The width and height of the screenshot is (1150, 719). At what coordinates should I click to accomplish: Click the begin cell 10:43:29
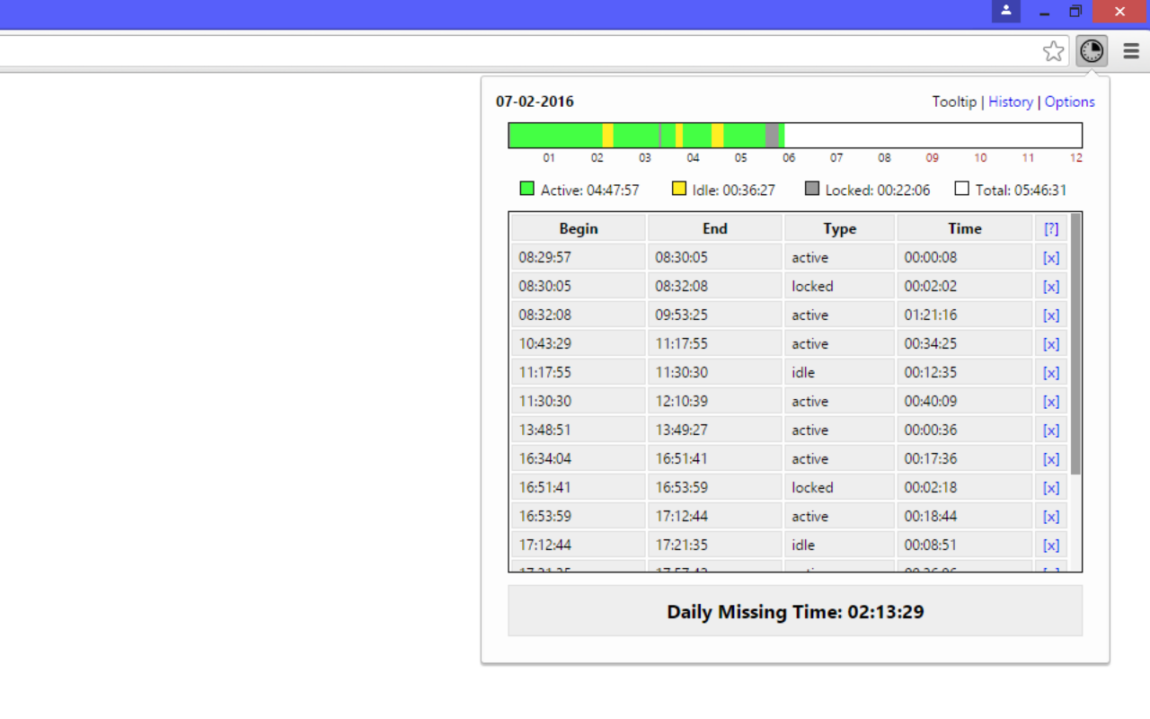(579, 343)
